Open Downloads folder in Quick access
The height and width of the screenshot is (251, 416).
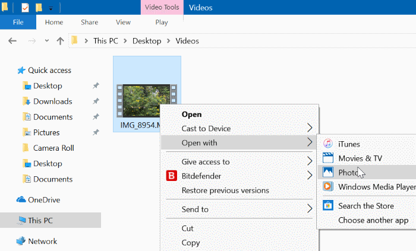pos(52,101)
